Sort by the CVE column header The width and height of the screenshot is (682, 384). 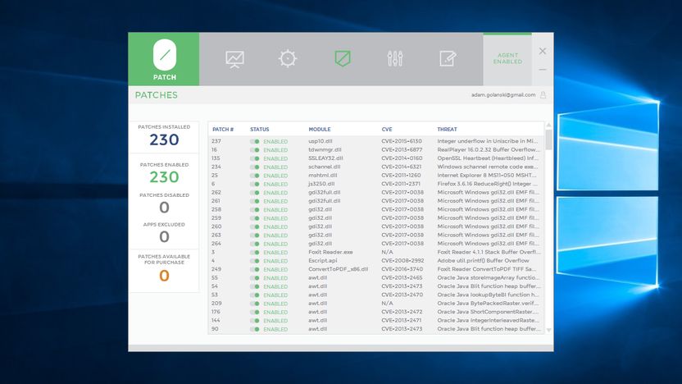pyautogui.click(x=387, y=130)
